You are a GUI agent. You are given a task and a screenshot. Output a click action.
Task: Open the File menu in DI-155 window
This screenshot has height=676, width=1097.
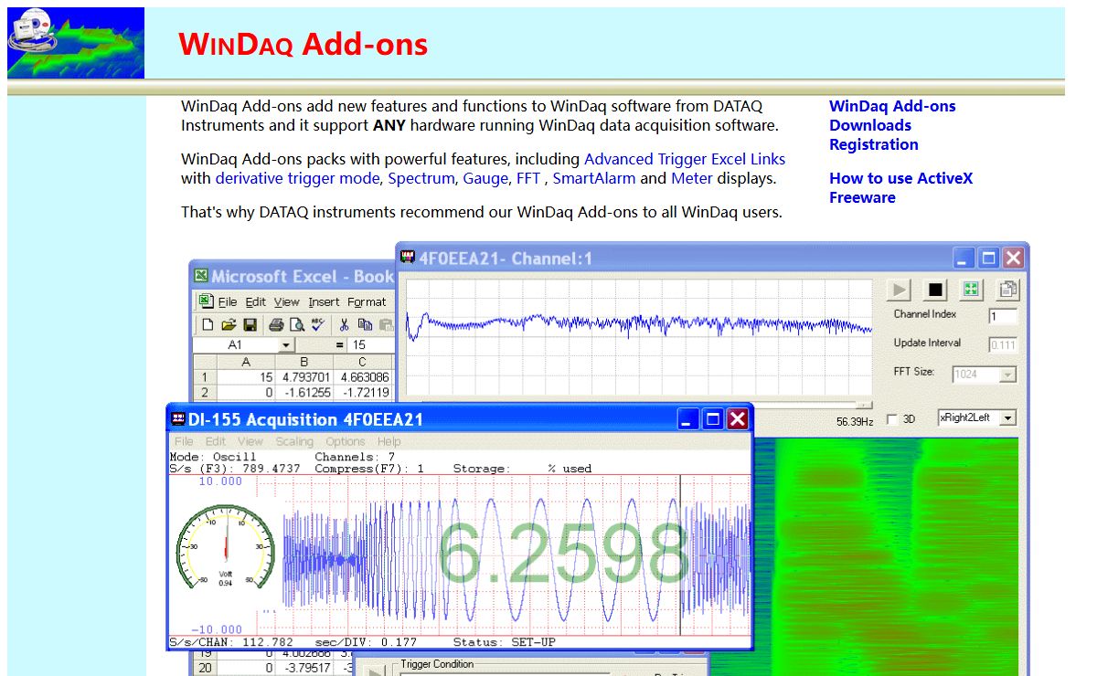coord(184,441)
